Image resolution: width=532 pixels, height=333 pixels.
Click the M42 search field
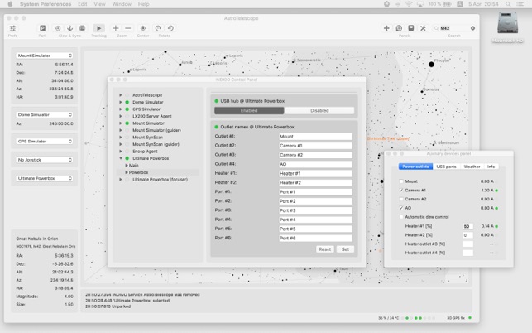455,28
